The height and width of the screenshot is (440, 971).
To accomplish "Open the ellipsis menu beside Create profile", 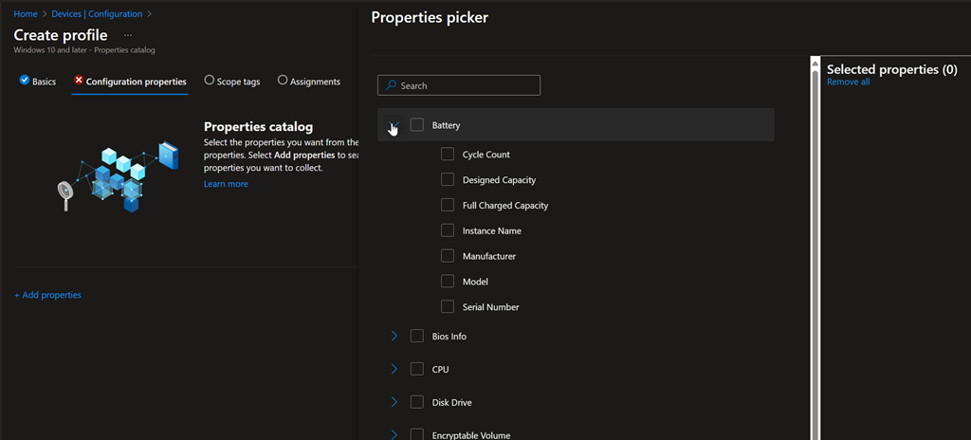I will [128, 35].
